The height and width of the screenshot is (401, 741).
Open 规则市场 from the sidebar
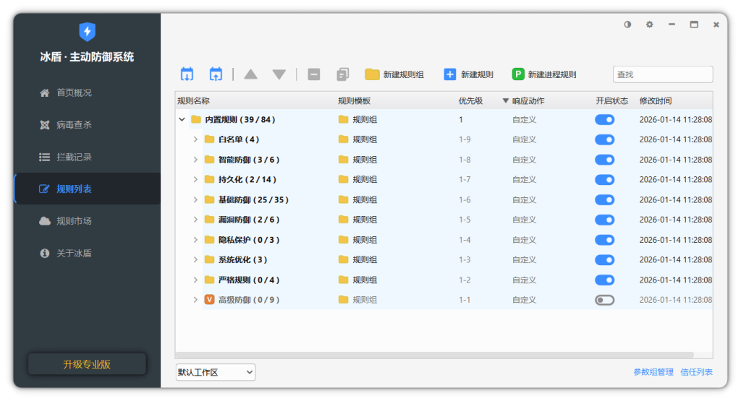pos(74,221)
